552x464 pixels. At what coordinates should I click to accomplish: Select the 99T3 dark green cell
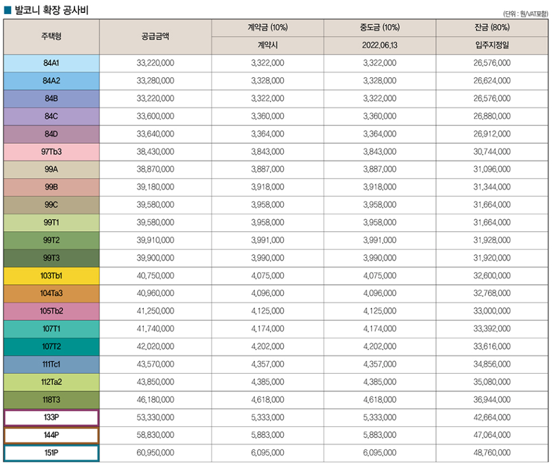(x=51, y=258)
